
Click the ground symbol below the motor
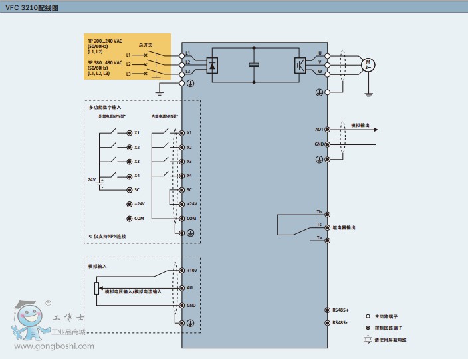point(368,94)
